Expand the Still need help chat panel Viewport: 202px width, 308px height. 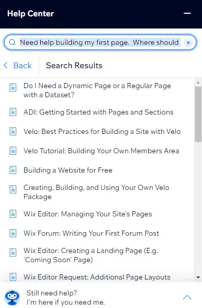pyautogui.click(x=187, y=297)
